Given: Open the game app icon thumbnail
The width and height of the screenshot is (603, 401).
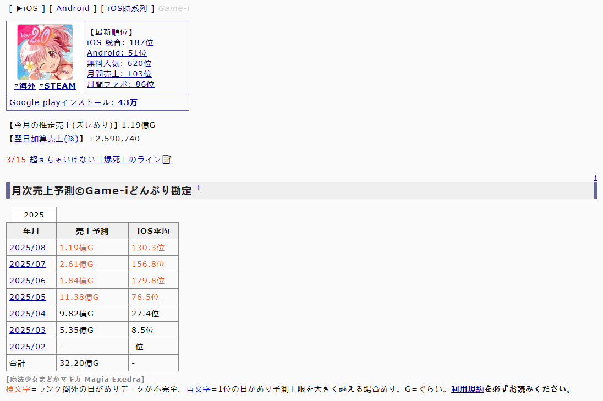Looking at the screenshot, I should tap(45, 52).
